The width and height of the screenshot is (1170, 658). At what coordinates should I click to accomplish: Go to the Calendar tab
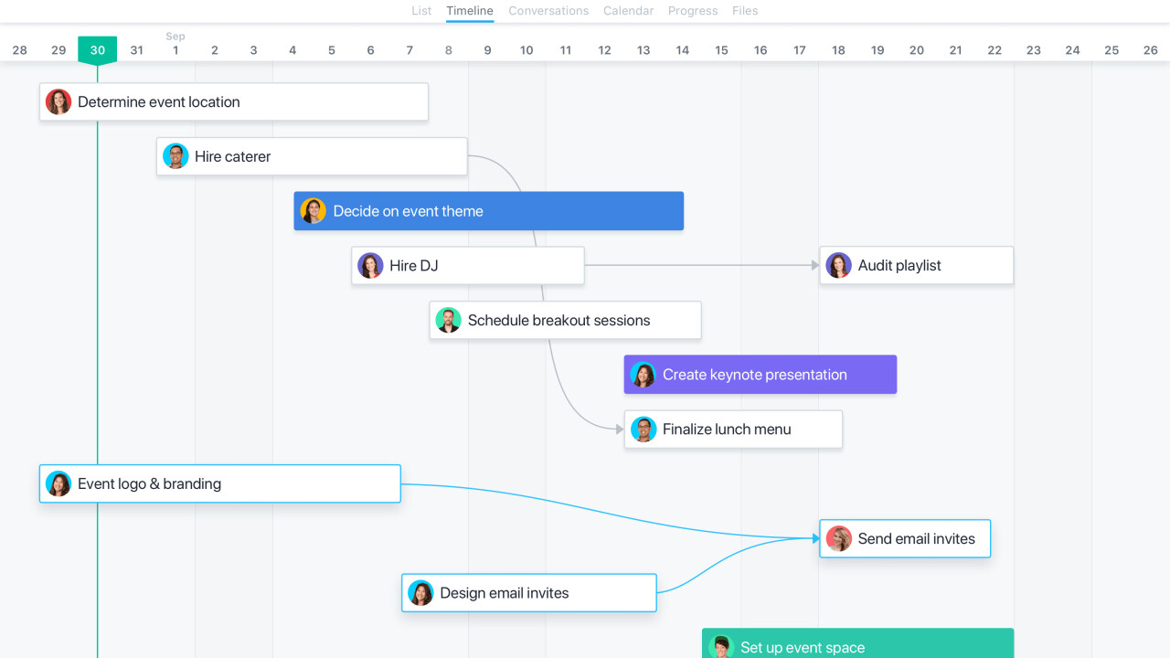click(x=628, y=11)
